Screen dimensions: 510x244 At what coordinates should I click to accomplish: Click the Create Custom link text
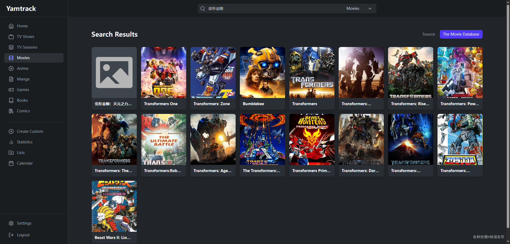click(x=30, y=131)
